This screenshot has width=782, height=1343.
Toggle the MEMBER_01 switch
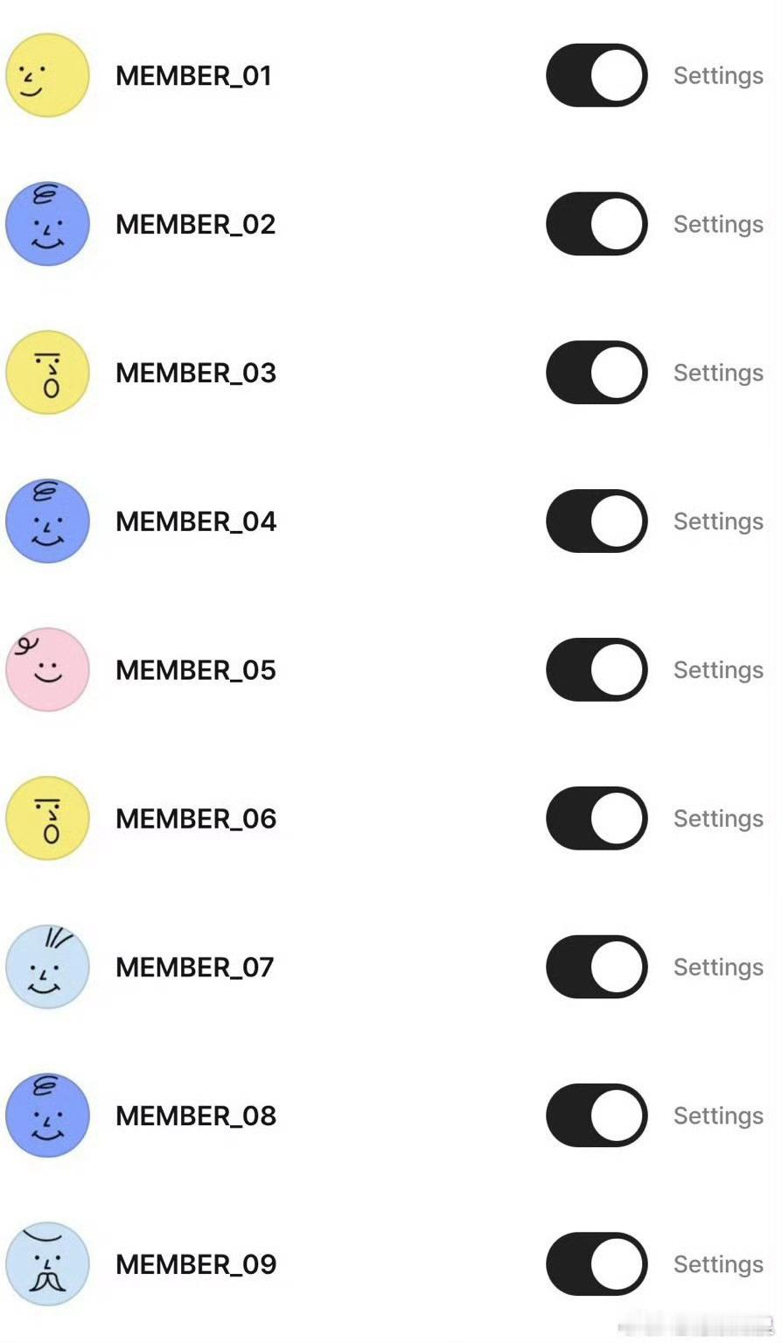[597, 75]
